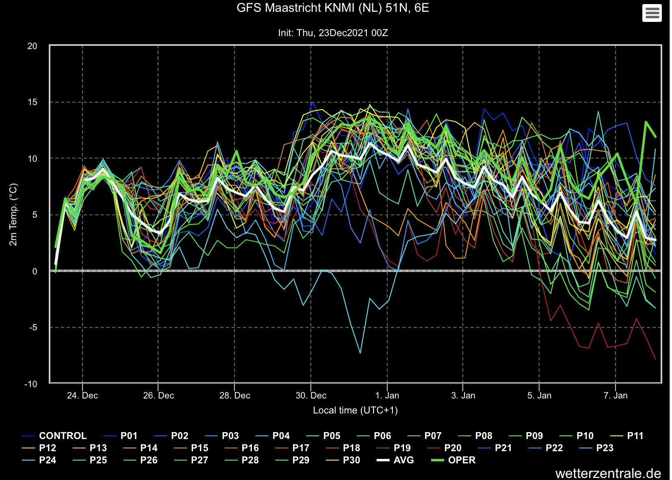The width and height of the screenshot is (672, 480).
Task: Select the 'Init: Thu, 23Dec2021 00Z' subtitle
Action: pos(333,33)
